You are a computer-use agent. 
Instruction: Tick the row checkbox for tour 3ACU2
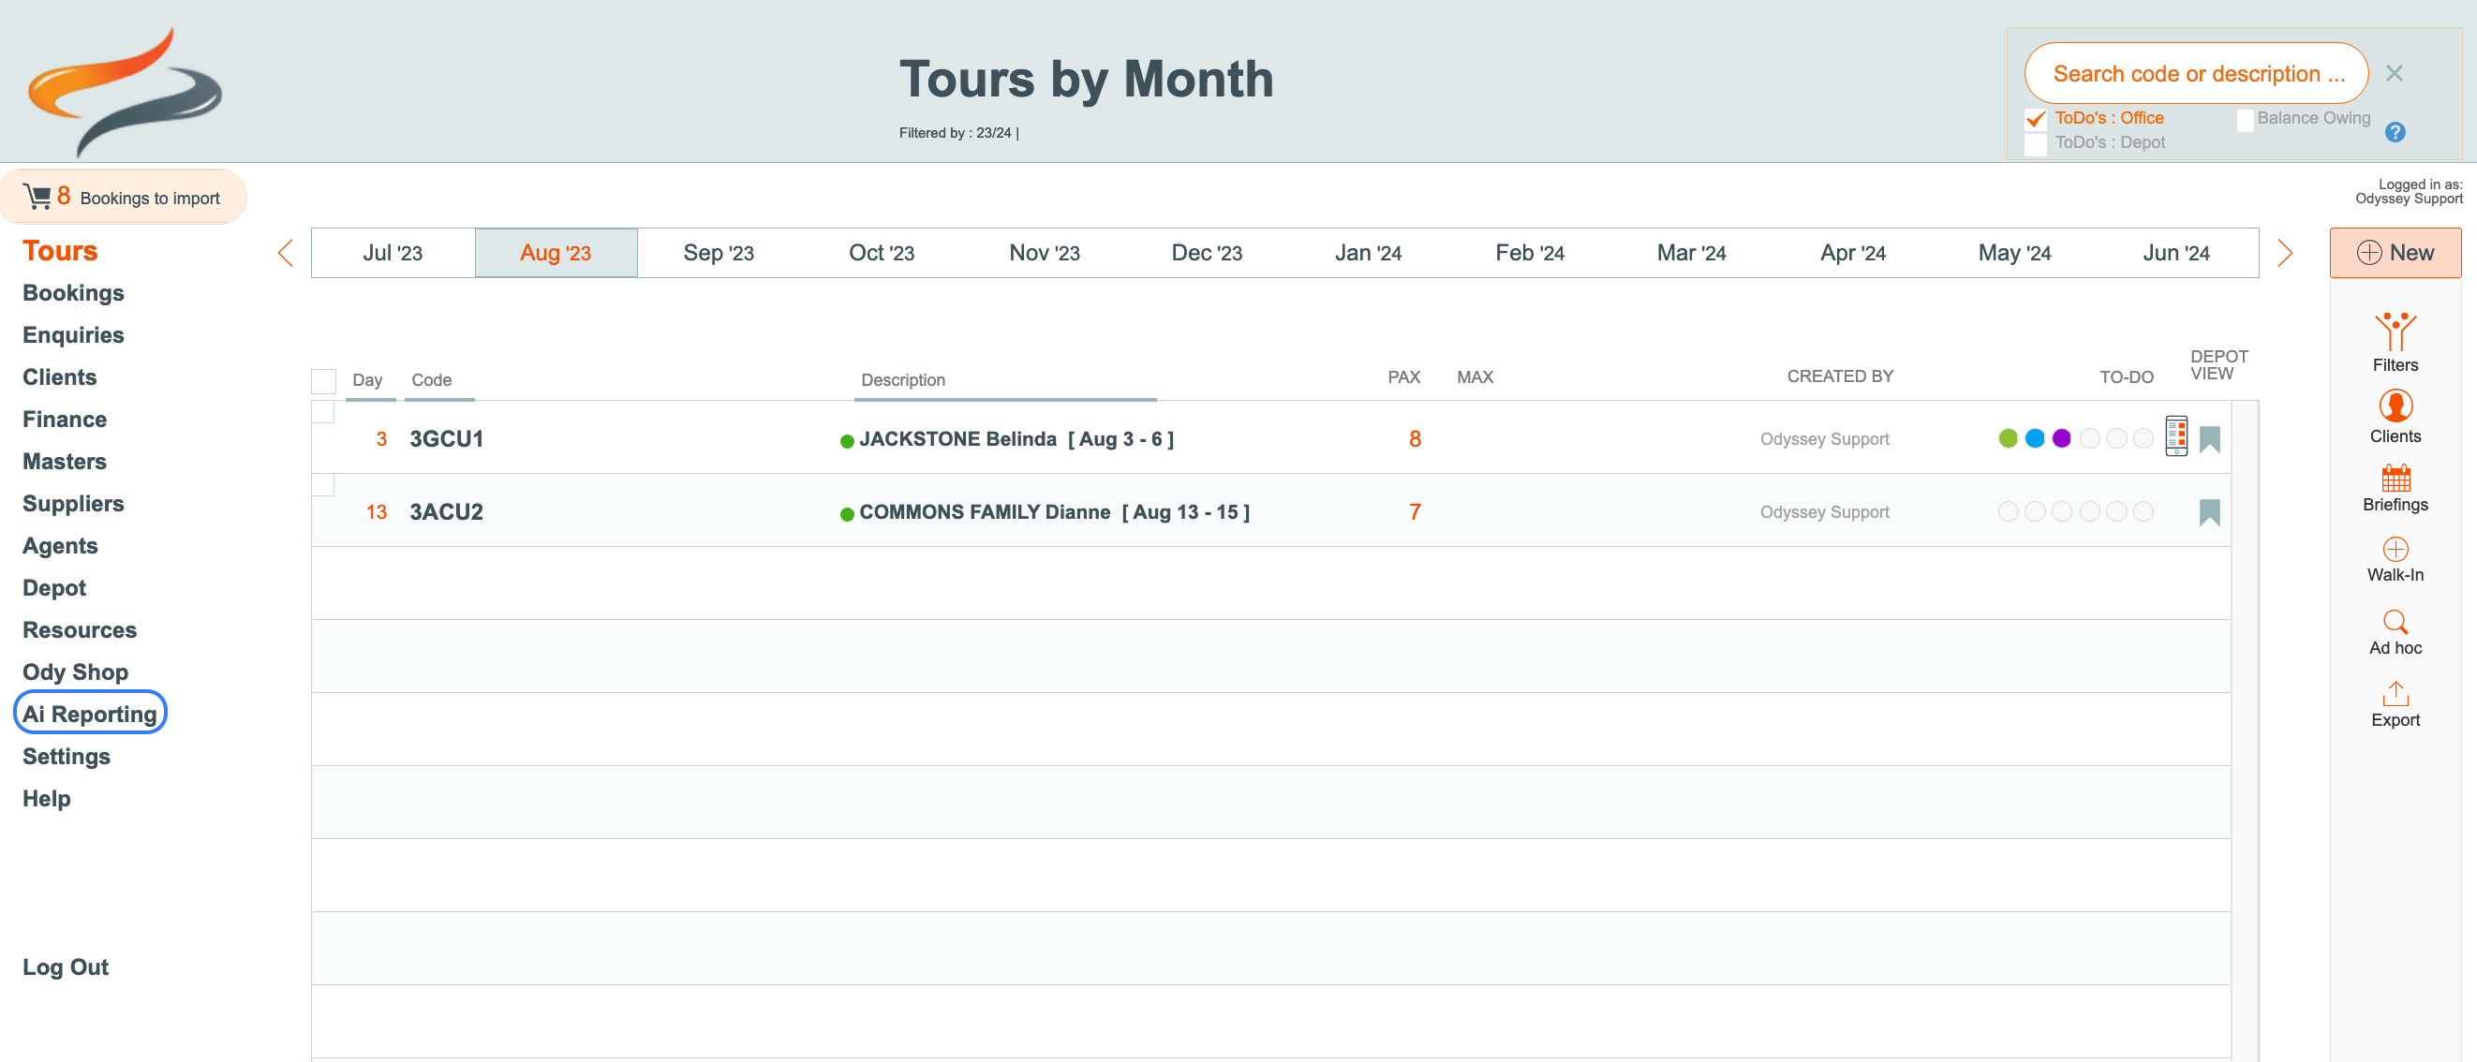click(323, 484)
